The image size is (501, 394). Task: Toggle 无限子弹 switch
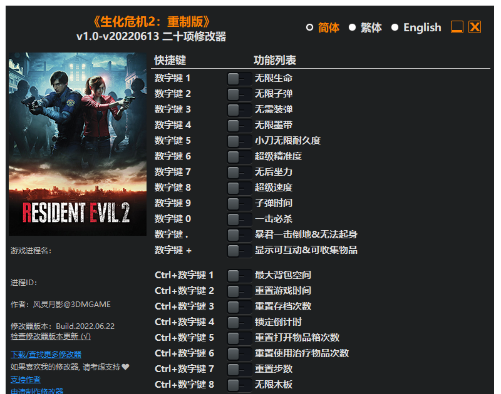(x=239, y=94)
